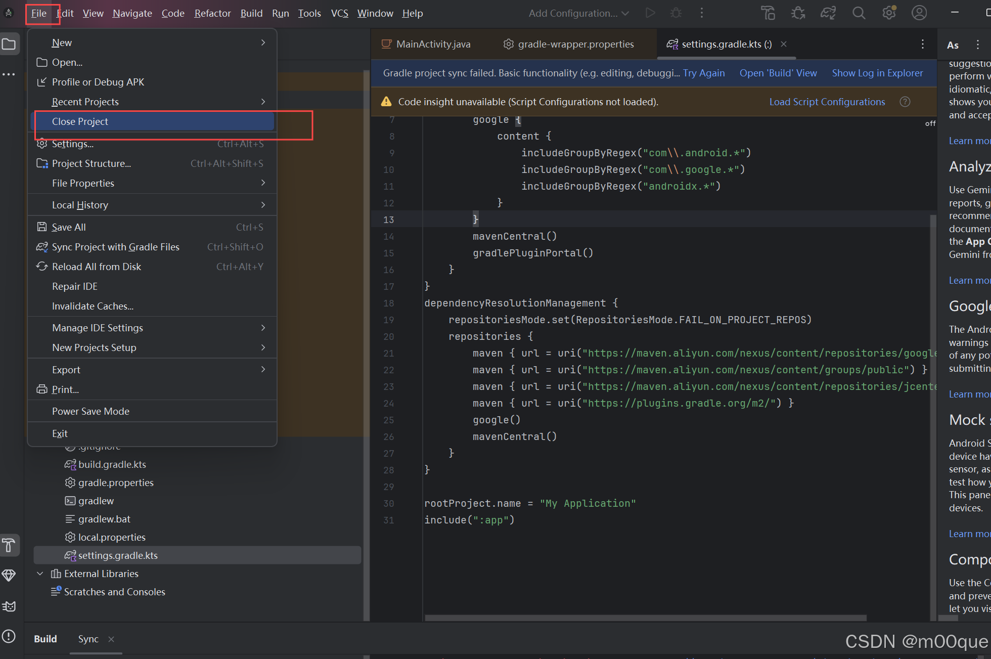Click Try Again for Gradle sync

pyautogui.click(x=704, y=73)
